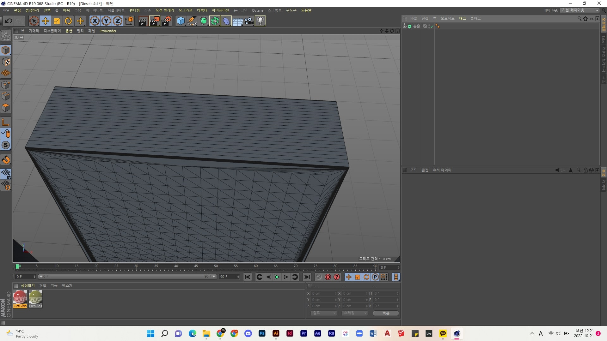
Task: Open the 레이아웃 layout dropdown
Action: coord(579,10)
